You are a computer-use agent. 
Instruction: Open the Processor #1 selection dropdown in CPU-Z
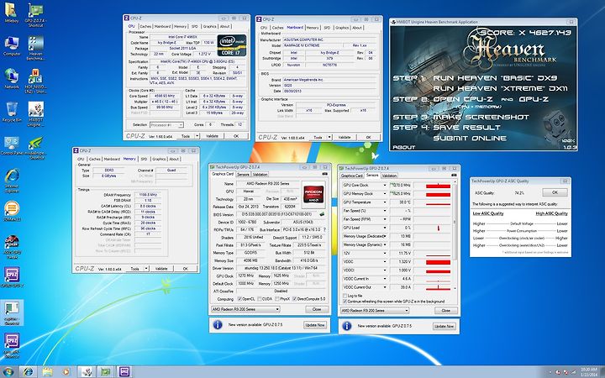tap(166, 125)
